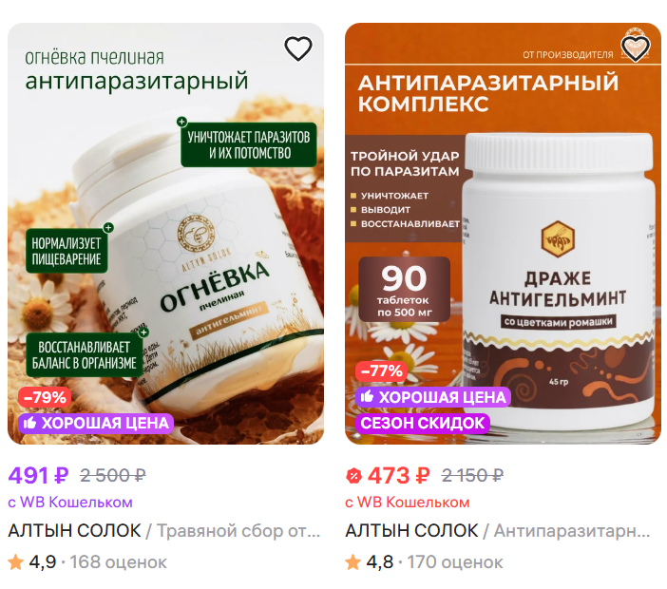Image resolution: width=667 pixels, height=589 pixels.
Task: Click right product's ХОРОШАЯ ЦЕНА thumbs-up badge
Action: point(433,397)
